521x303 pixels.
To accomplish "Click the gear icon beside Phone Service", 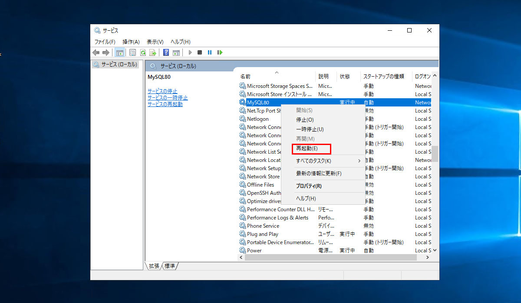I will click(242, 226).
